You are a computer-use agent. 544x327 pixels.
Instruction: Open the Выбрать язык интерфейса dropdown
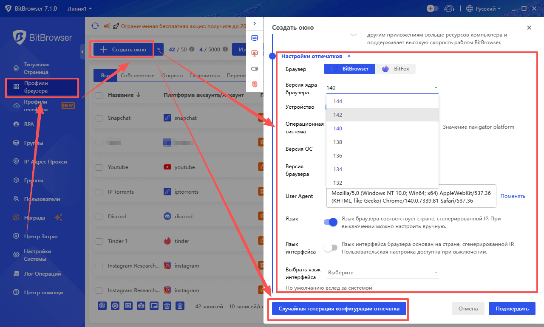pos(382,272)
